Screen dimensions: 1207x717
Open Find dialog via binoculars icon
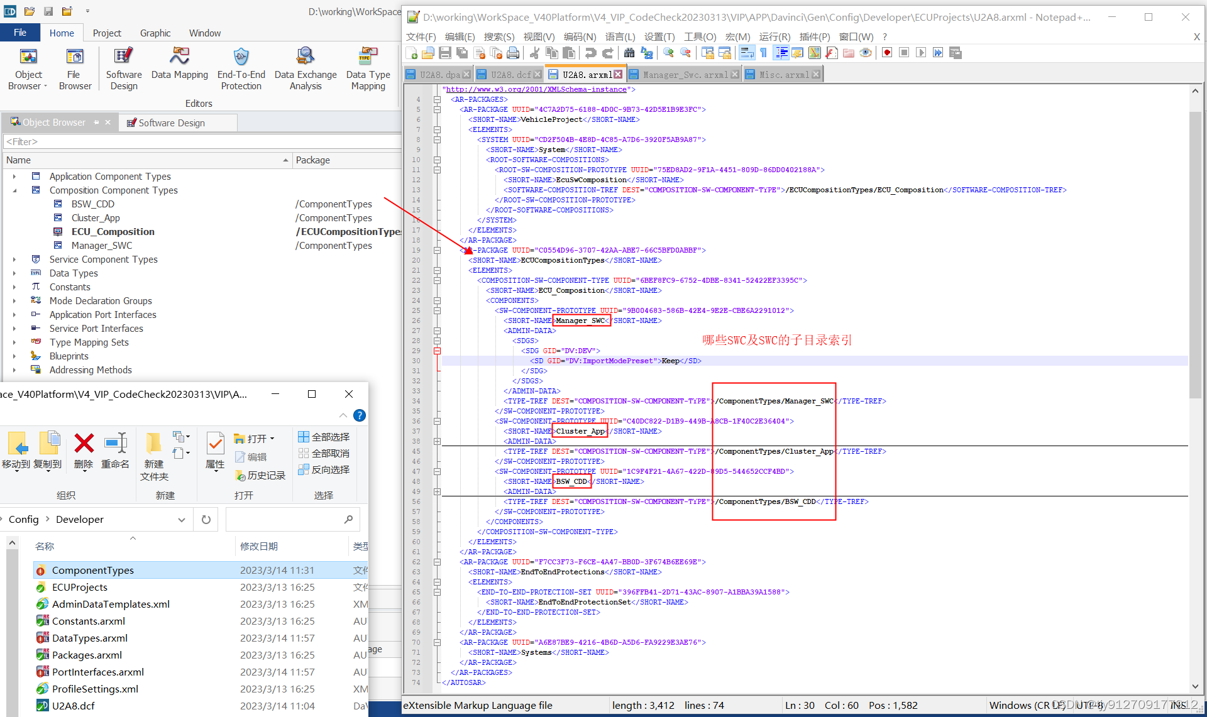click(x=629, y=53)
